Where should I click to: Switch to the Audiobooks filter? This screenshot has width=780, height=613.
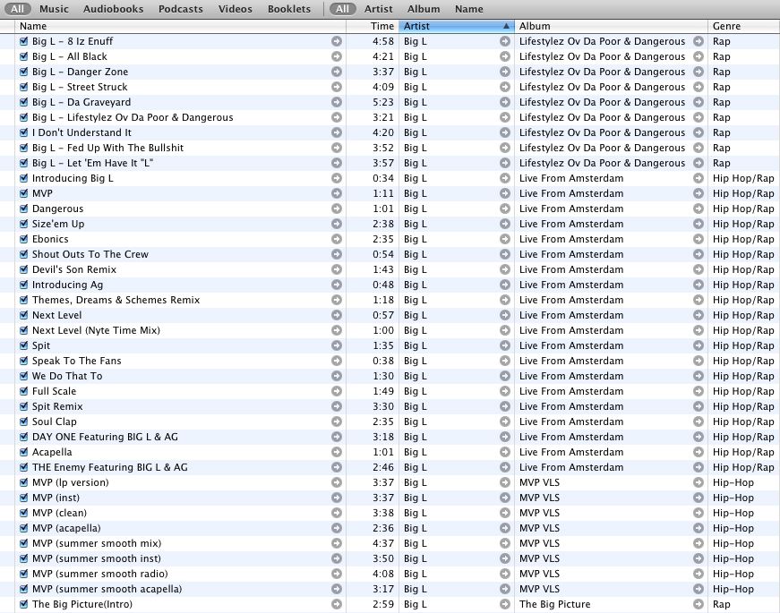114,9
